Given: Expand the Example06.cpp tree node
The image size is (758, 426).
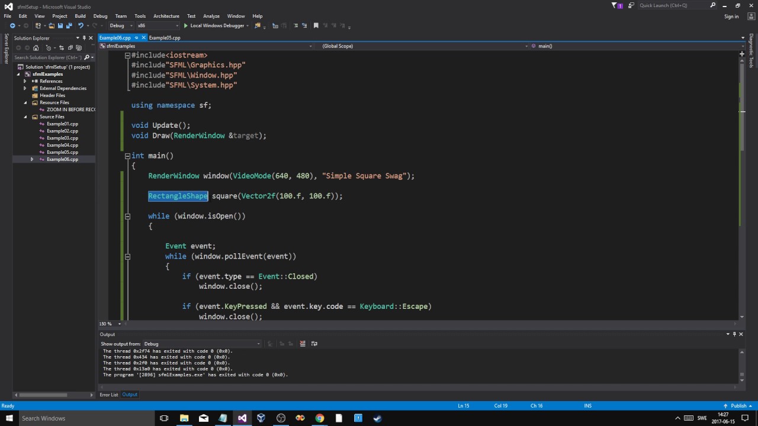Looking at the screenshot, I should pos(32,159).
